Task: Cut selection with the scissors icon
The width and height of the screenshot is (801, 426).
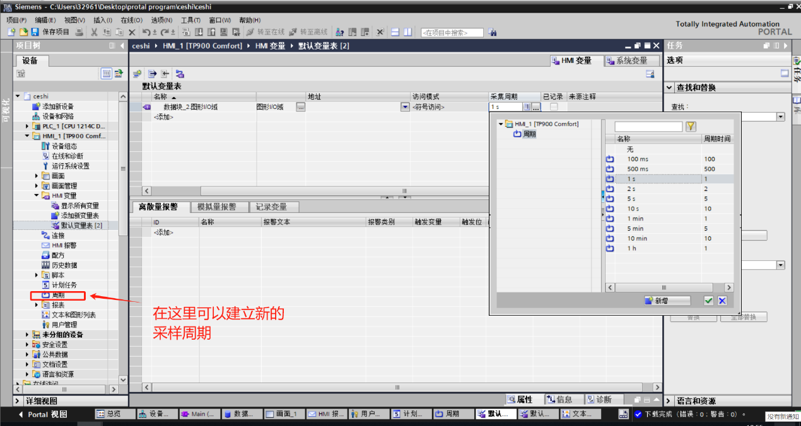Action: point(94,32)
